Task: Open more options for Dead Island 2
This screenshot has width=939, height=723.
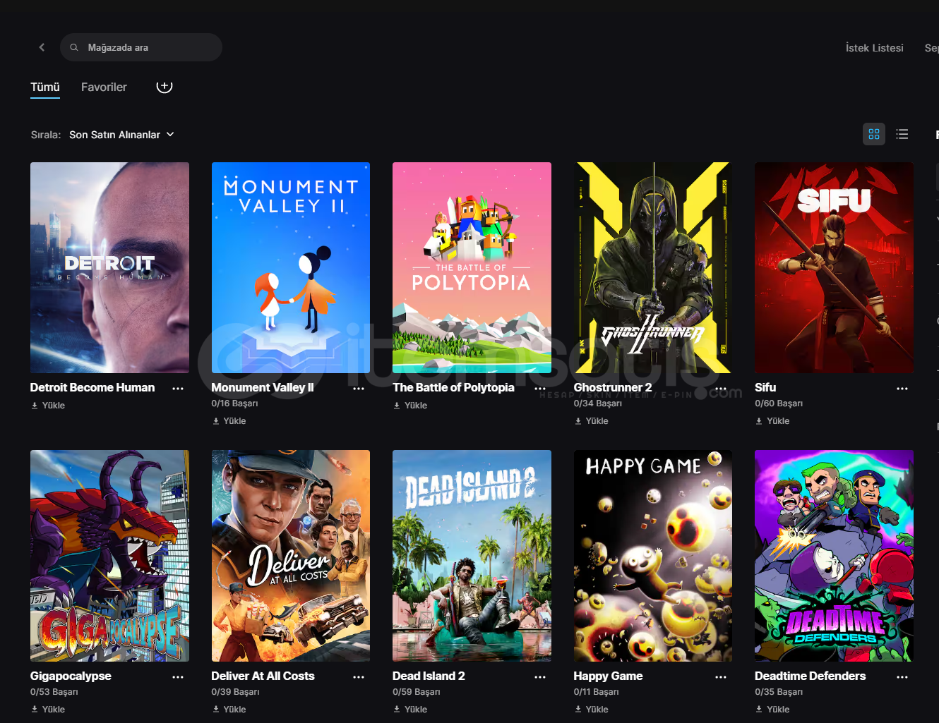Action: 540,677
